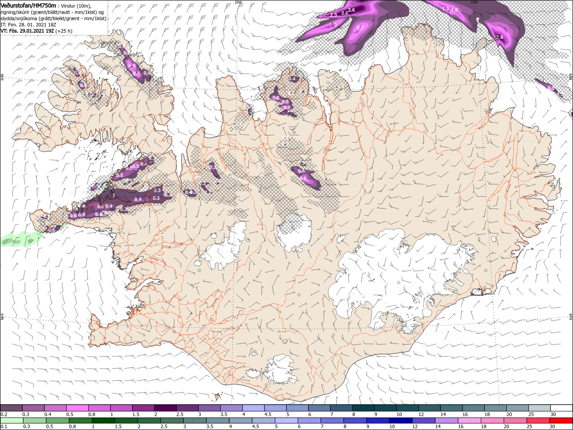Select the dark teal 8 swatch, upper legend
This screenshot has width=573, height=430.
click(x=363, y=408)
